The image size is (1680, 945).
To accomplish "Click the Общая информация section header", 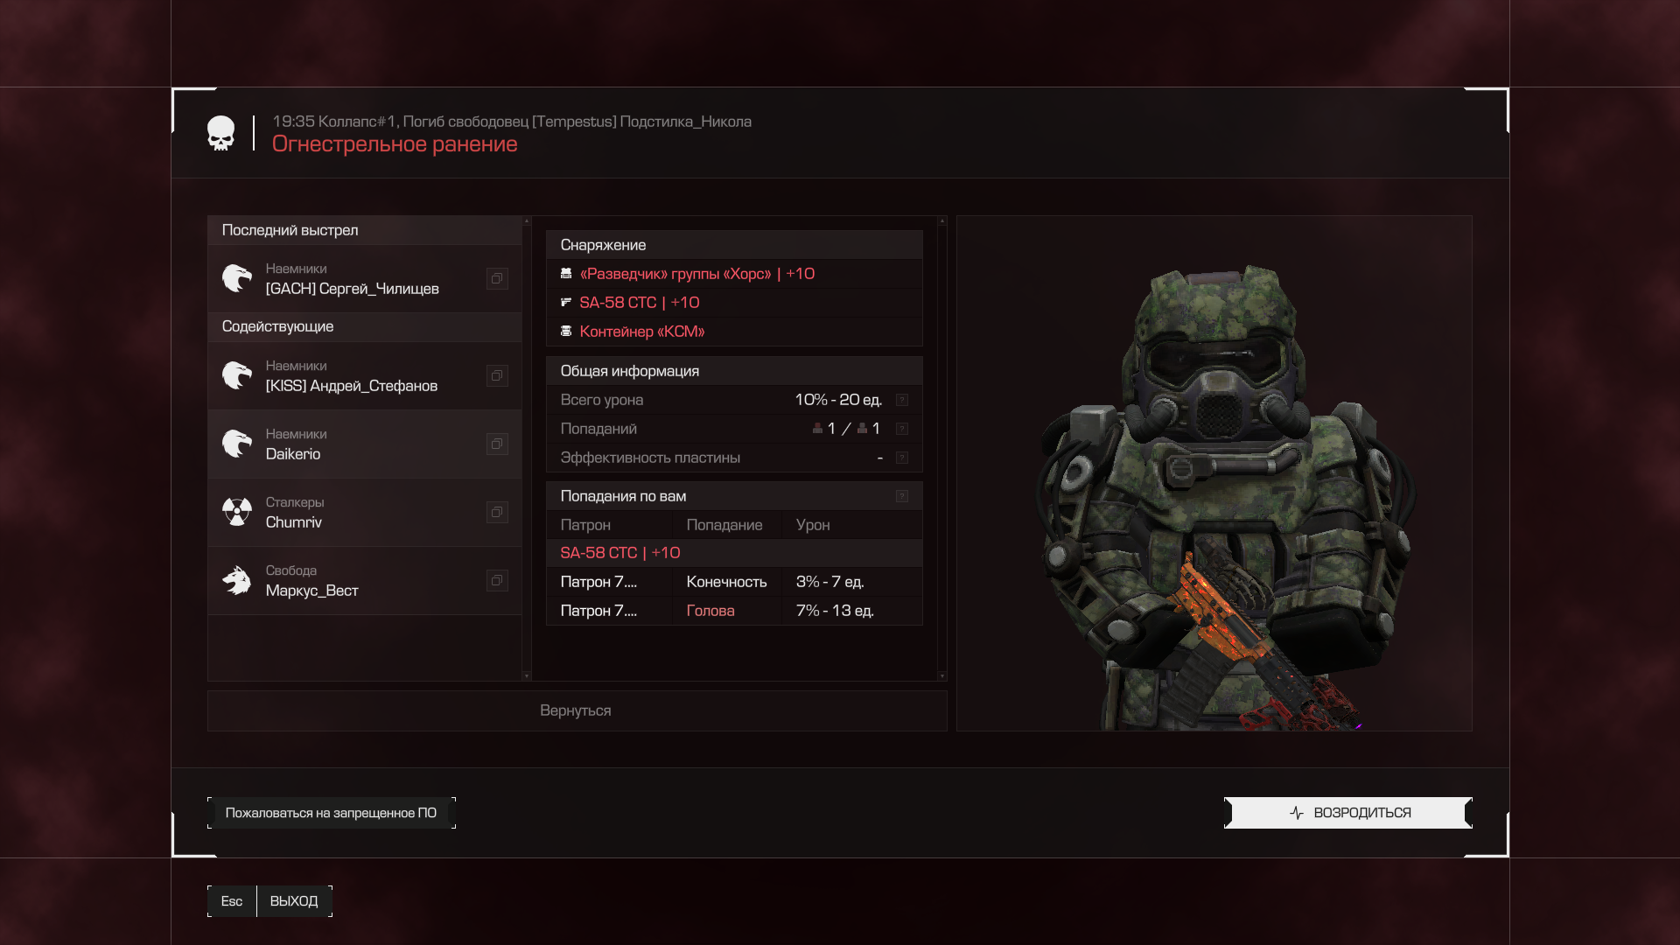I will [x=734, y=371].
